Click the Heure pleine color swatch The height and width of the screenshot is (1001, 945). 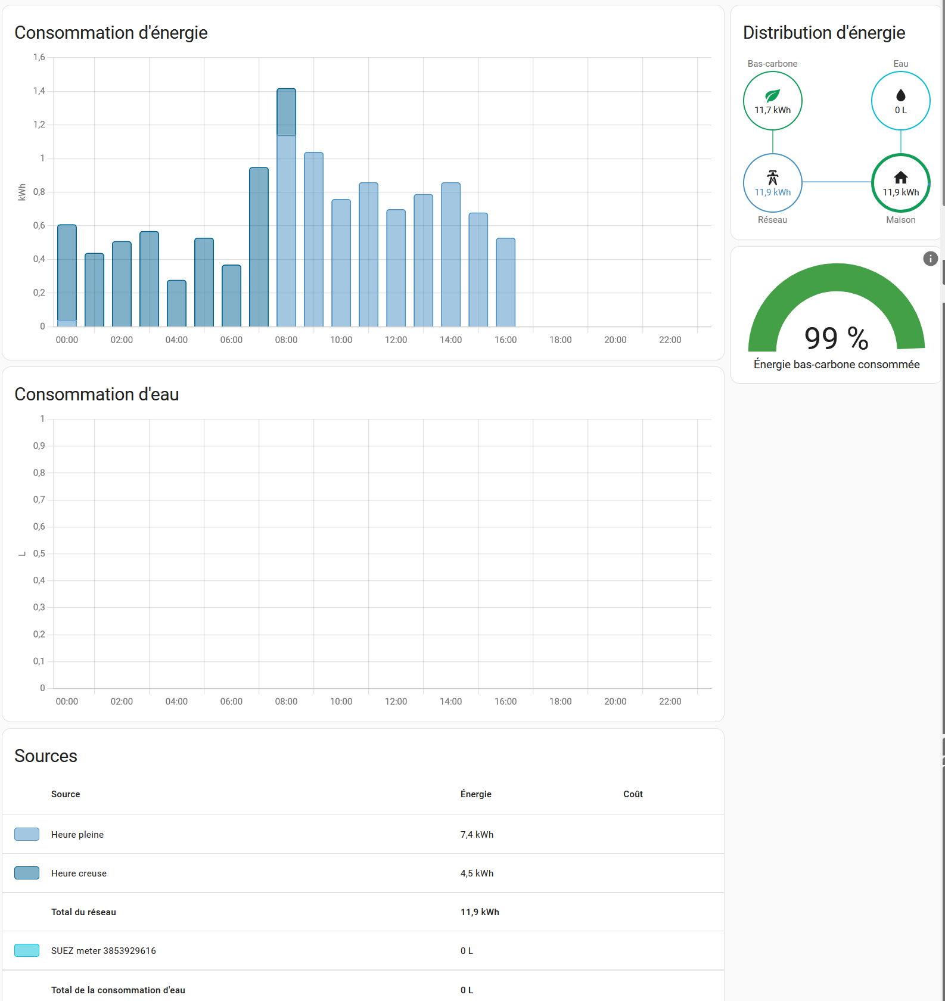[x=27, y=834]
